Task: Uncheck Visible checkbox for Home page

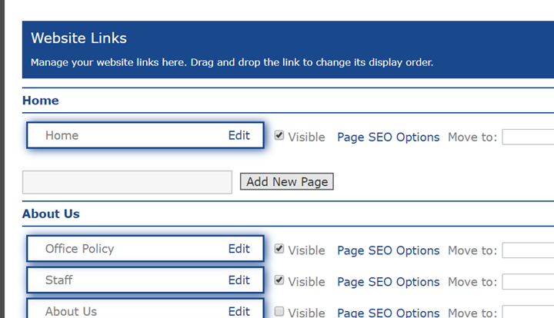Action: pos(279,136)
